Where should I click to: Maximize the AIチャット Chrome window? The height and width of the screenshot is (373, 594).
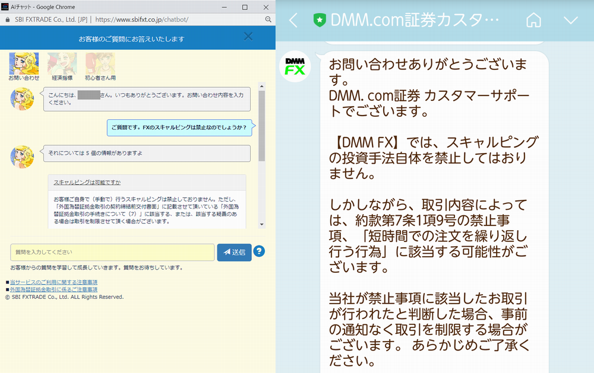click(x=245, y=7)
